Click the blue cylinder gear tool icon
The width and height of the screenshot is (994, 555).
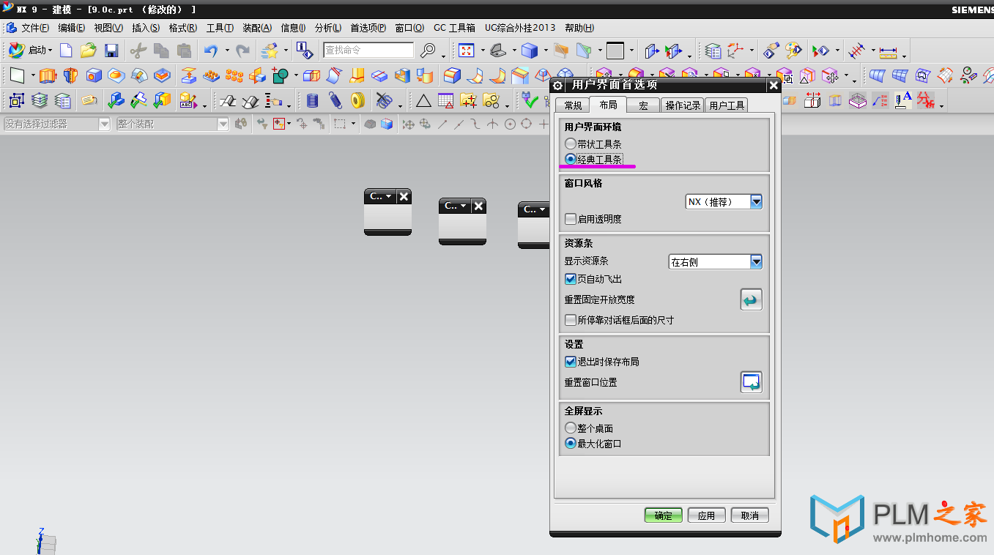312,100
